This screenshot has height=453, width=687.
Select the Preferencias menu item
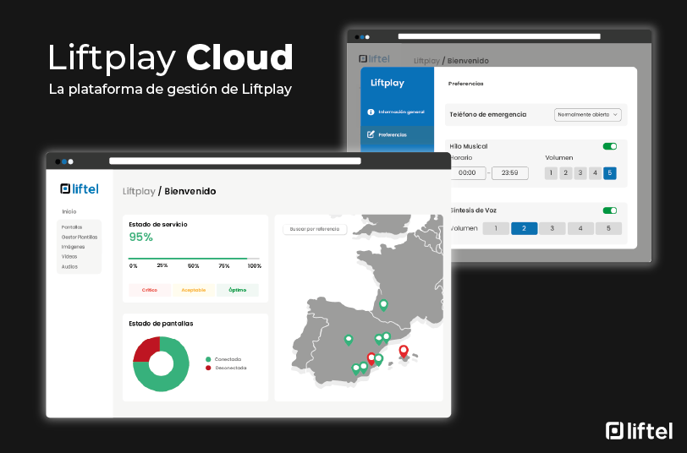tap(397, 135)
